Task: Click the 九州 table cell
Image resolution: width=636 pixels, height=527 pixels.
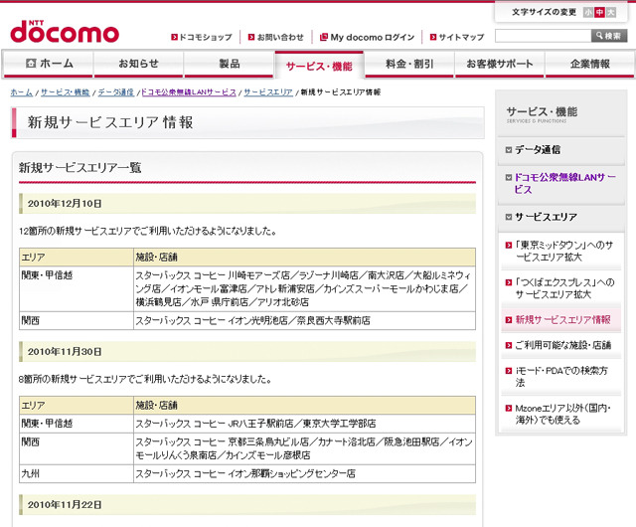Action: point(77,474)
